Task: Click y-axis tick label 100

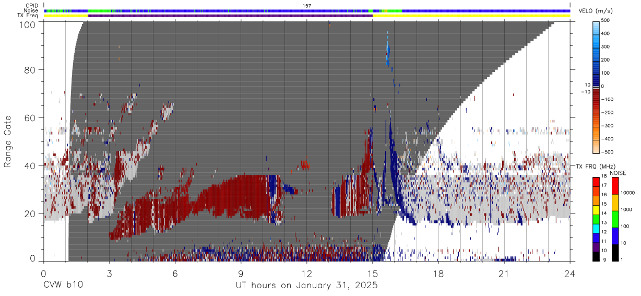Action: pyautogui.click(x=27, y=25)
